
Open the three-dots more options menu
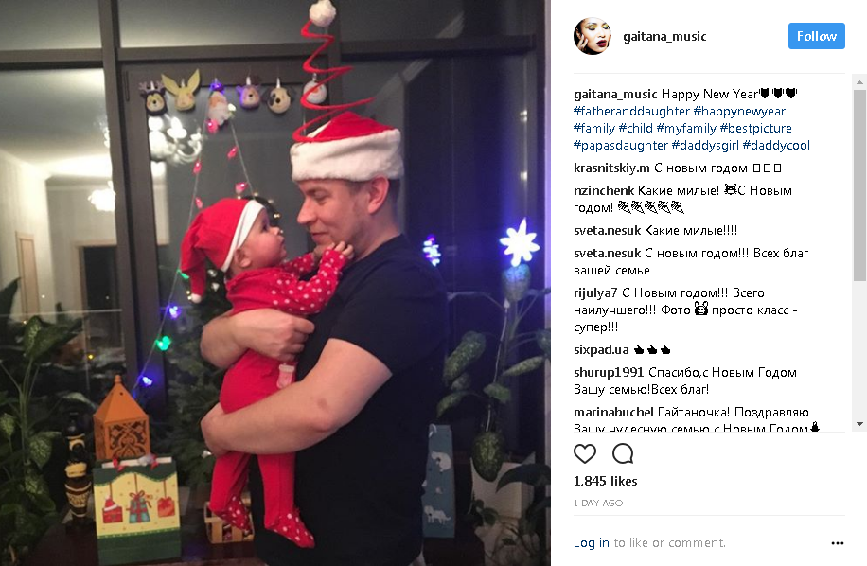tap(837, 543)
